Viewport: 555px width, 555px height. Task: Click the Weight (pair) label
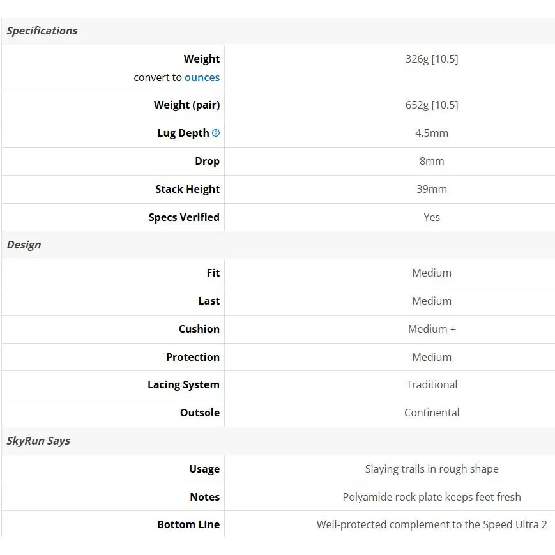tap(187, 105)
